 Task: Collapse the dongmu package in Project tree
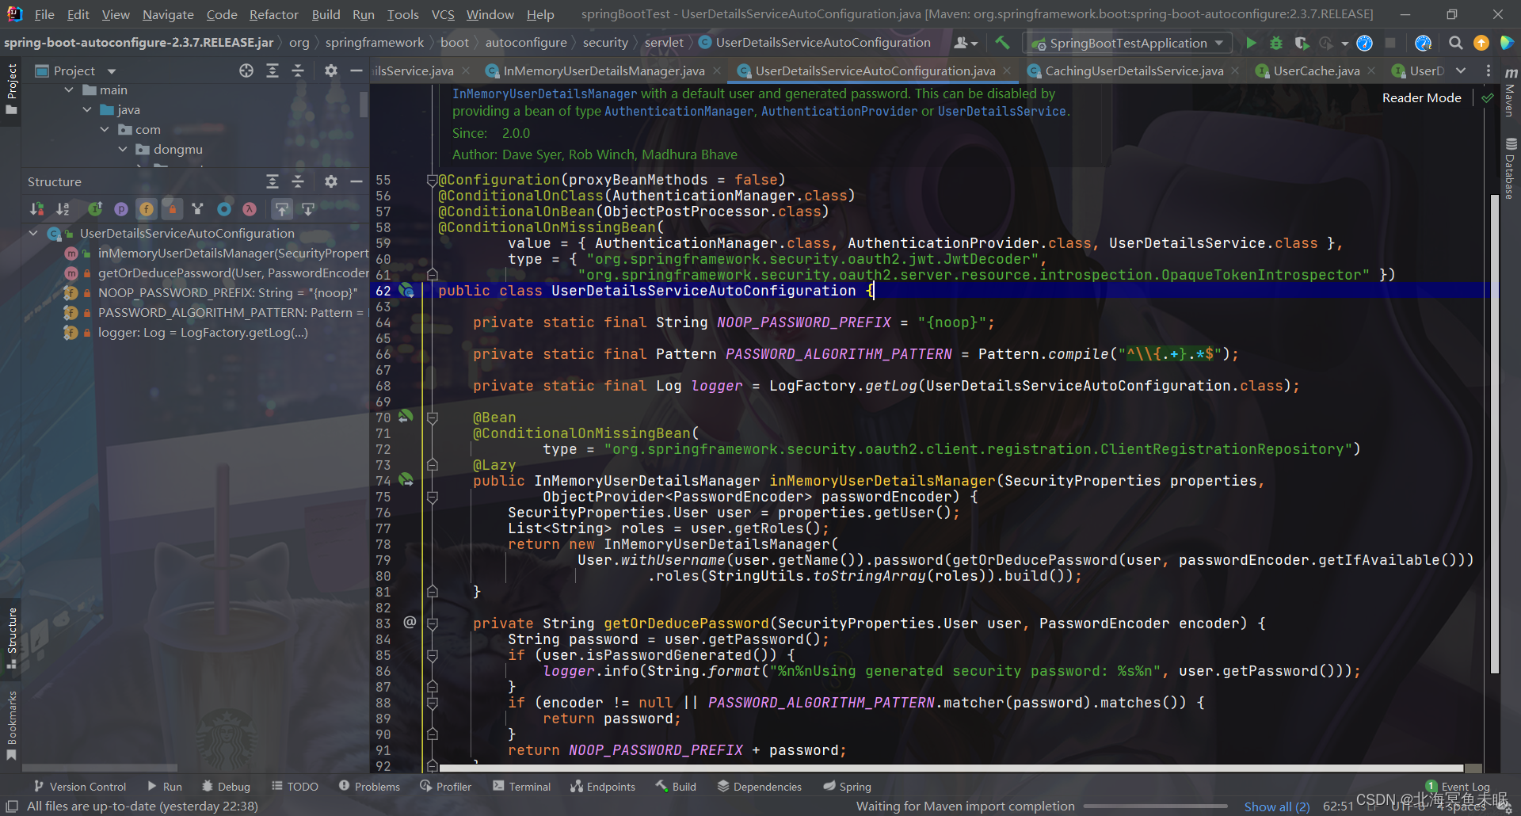coord(123,149)
